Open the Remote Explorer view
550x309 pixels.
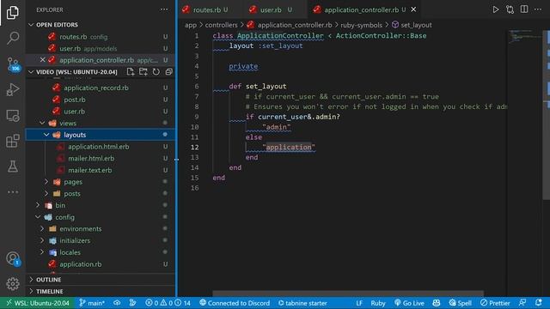click(x=13, y=115)
